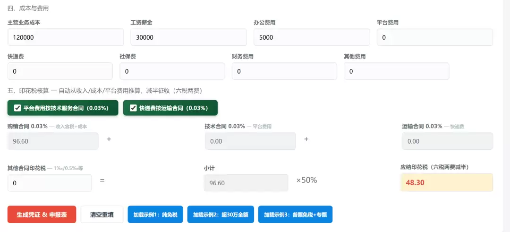This screenshot has width=510, height=232.
Task: Click the 应纳印花税 highlighted result field
Action: (447, 182)
